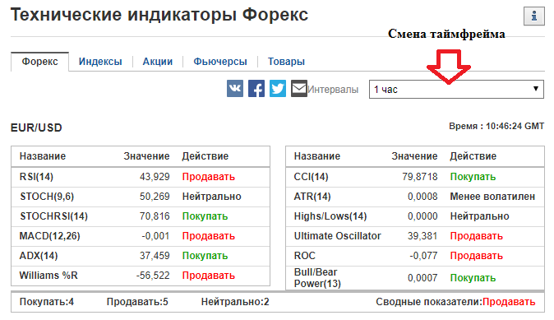Share via the Twitter bird icon

[278, 88]
